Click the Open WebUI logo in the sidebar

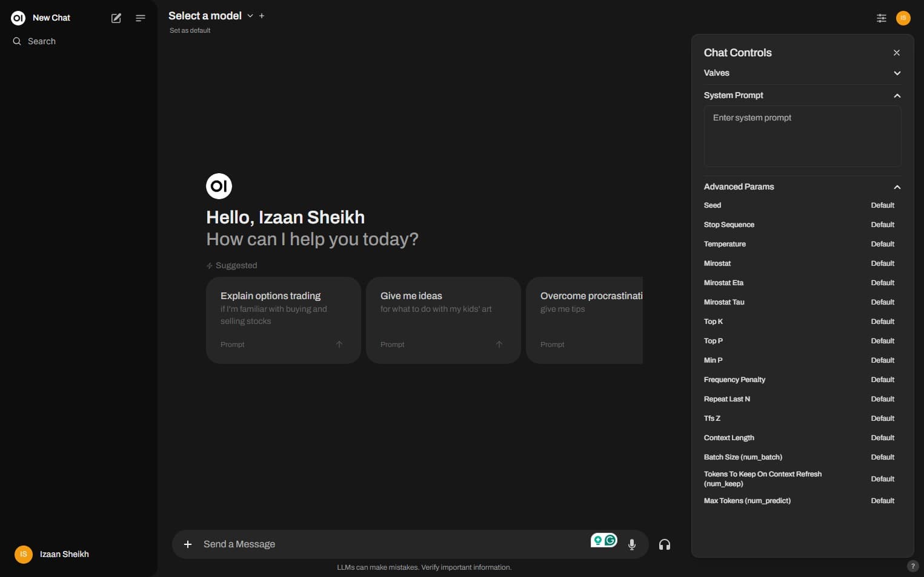pos(18,18)
